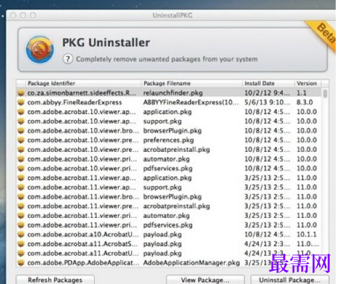Click package icon of AdobeApplicationManager.pkg row
This screenshot has height=284, width=343.
click(21, 263)
